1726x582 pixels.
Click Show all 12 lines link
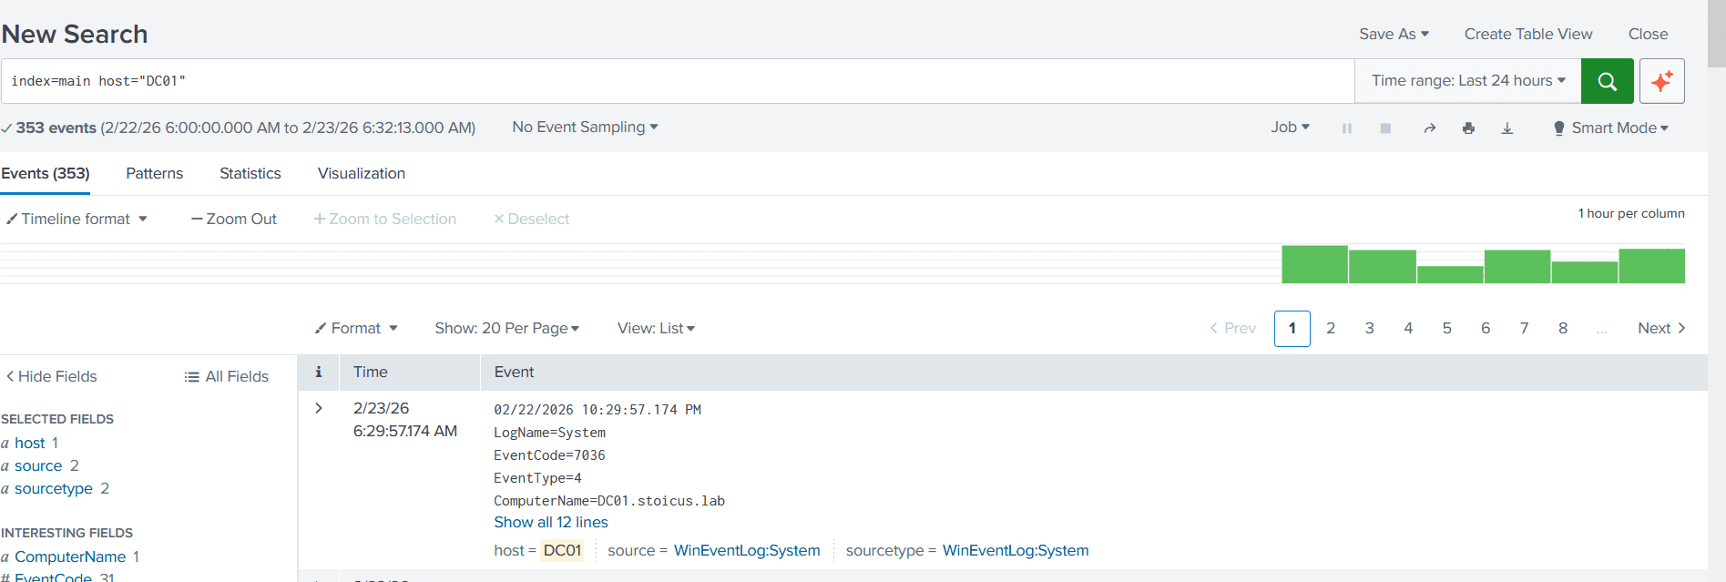550,522
